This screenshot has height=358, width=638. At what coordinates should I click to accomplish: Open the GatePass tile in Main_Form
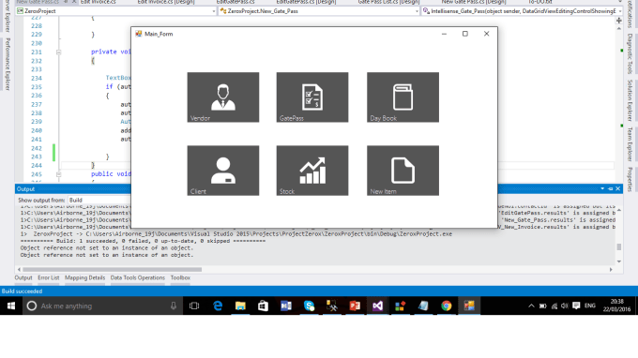[312, 97]
